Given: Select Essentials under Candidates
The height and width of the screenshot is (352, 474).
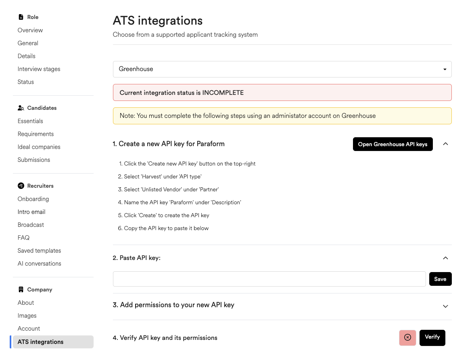Looking at the screenshot, I should pos(30,121).
